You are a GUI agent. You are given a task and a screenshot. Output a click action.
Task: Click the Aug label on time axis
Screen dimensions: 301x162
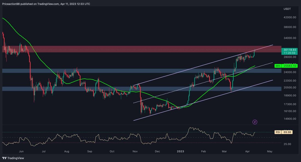tap(66, 151)
